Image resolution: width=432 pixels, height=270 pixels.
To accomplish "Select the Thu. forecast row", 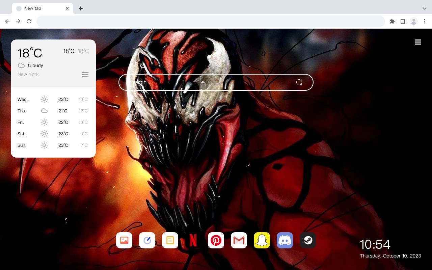I will point(53,111).
